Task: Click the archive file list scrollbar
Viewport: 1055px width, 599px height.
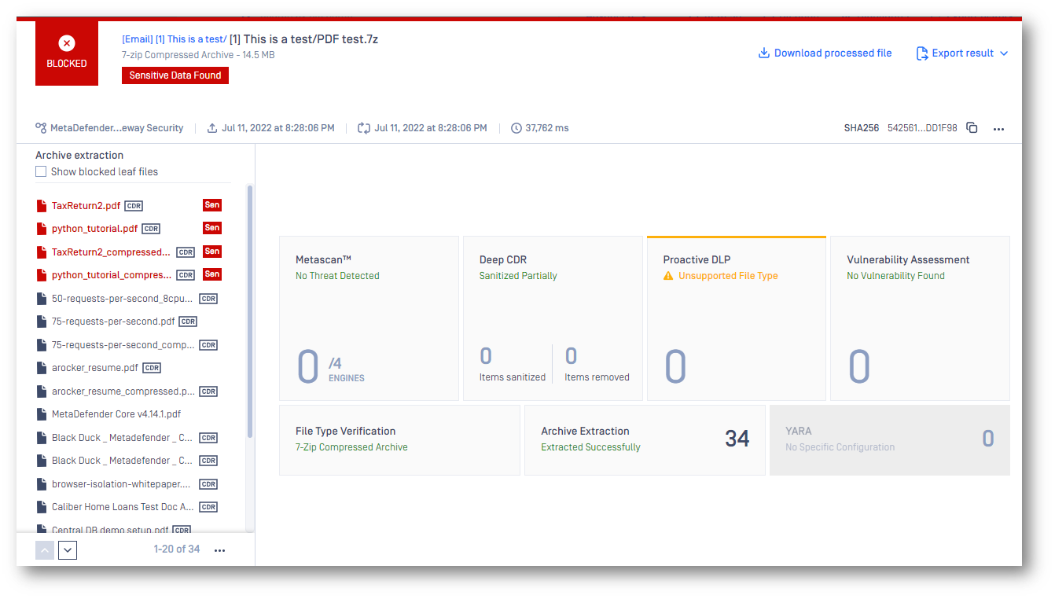Action: point(250,311)
